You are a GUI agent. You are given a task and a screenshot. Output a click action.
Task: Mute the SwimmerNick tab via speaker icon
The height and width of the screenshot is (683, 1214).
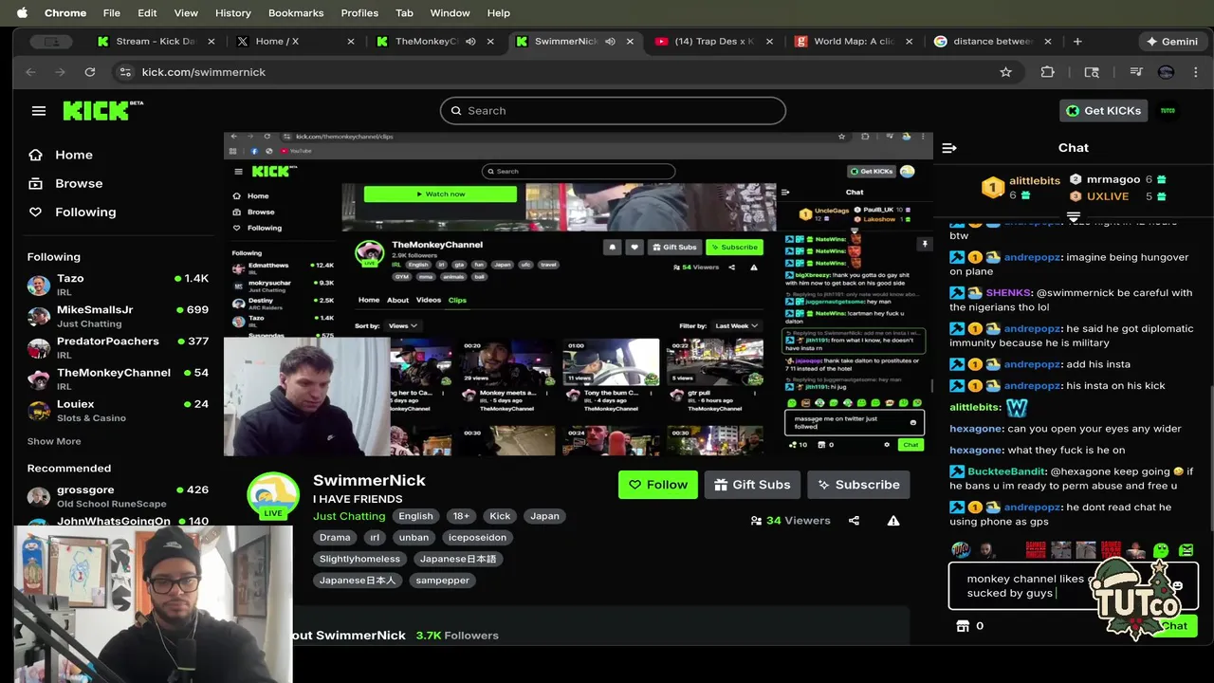(610, 42)
